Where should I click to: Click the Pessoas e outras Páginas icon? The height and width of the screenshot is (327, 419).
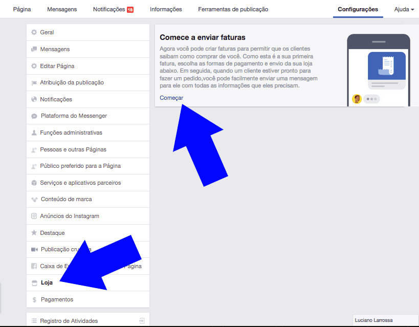point(34,150)
